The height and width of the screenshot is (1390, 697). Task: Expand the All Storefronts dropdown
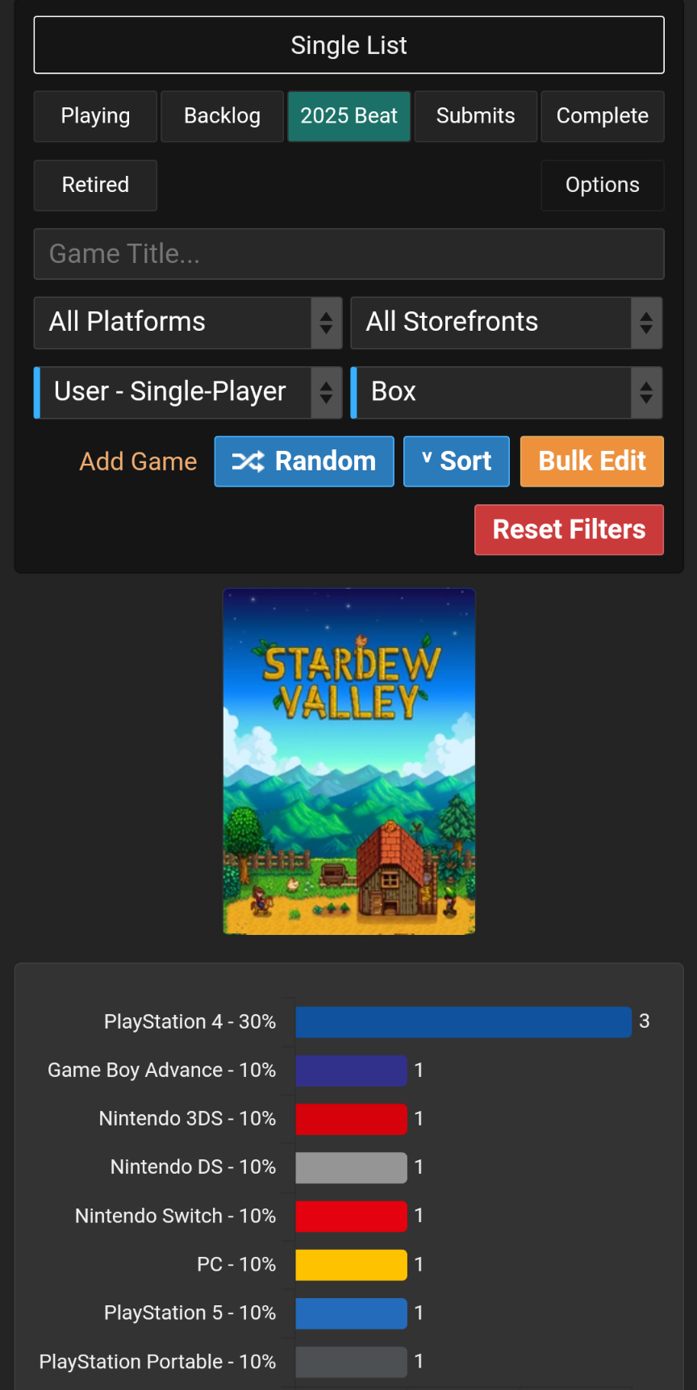point(507,323)
